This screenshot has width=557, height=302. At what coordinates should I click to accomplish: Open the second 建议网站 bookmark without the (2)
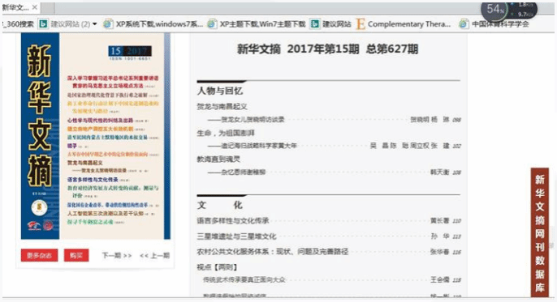pyautogui.click(x=336, y=24)
